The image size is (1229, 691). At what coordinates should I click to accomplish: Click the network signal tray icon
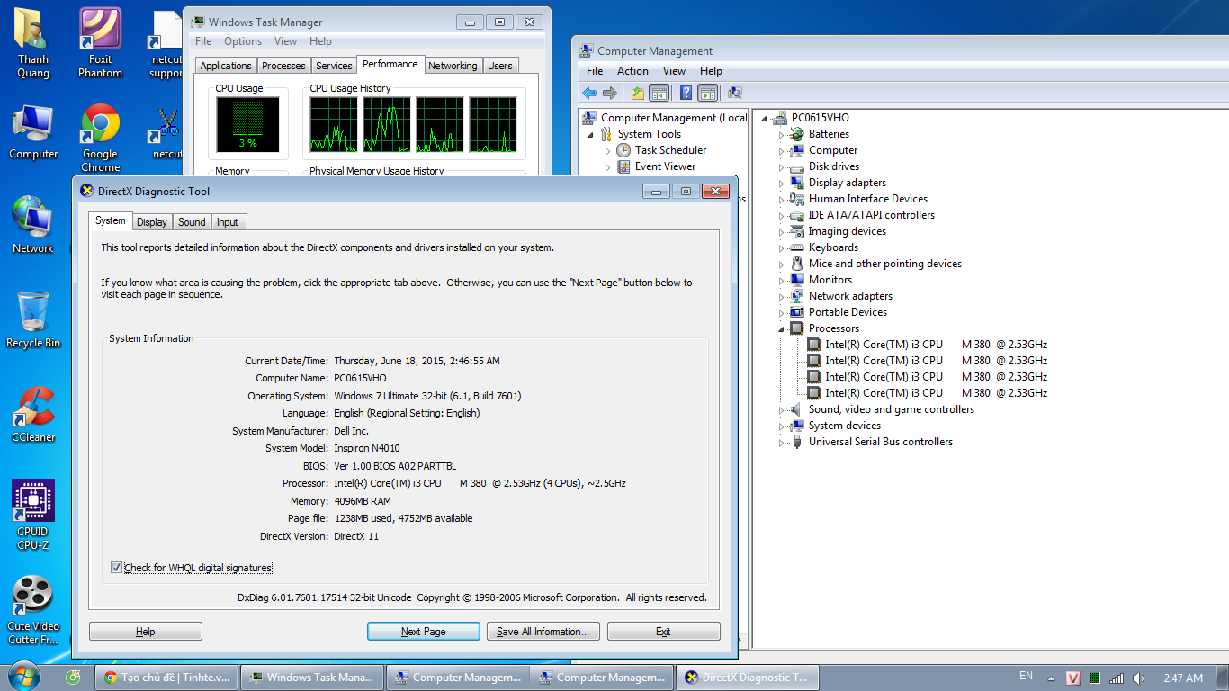point(1117,678)
